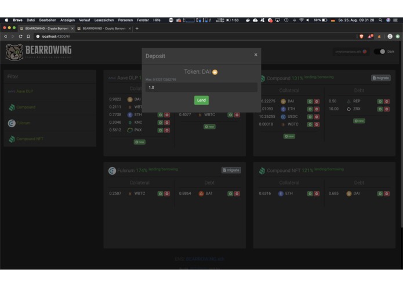Image resolution: width=403 pixels, height=287 pixels.
Task: Click red minus for Fulcrum BAT debt
Action: [237, 193]
